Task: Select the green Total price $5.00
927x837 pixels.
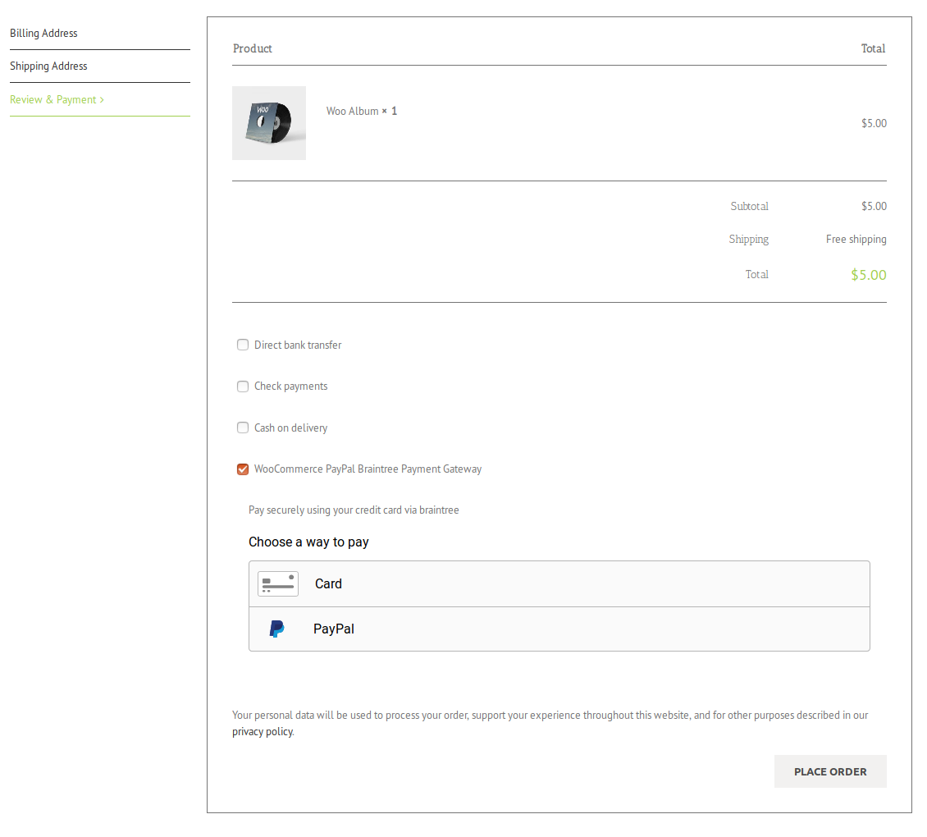Action: (x=868, y=274)
